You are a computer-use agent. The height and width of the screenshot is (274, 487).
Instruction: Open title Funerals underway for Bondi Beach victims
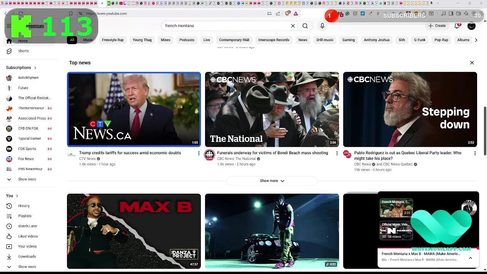(x=272, y=153)
